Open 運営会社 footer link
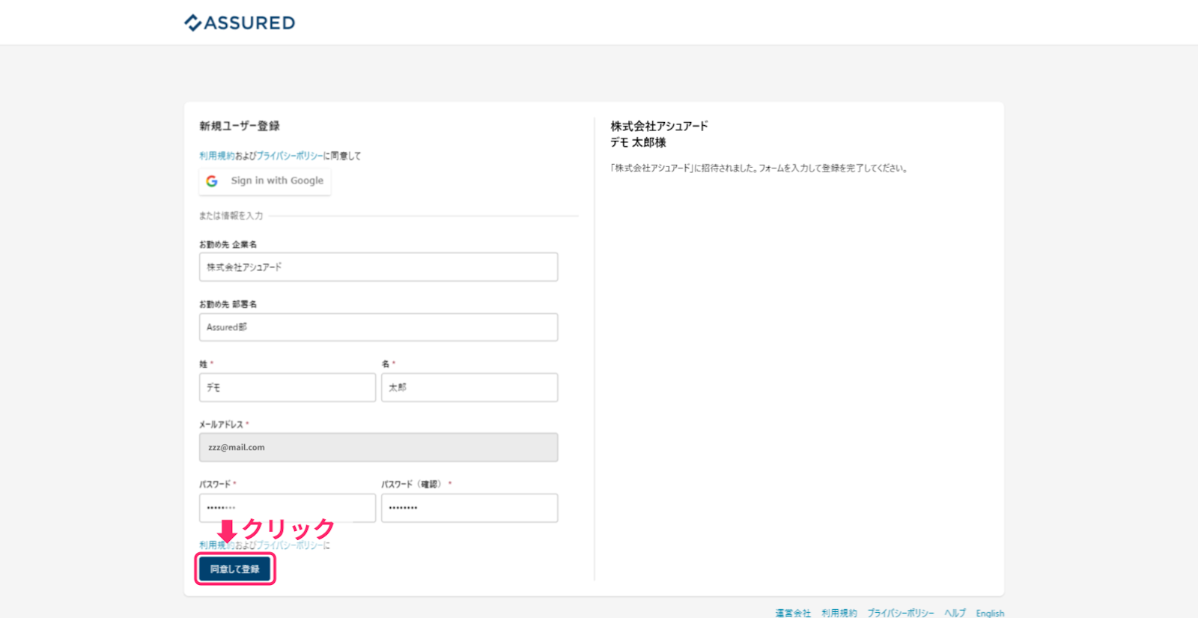 pos(793,613)
